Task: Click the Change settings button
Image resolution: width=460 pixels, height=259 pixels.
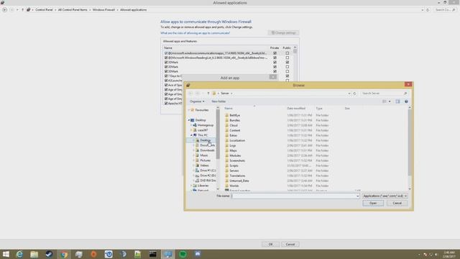Action: 283,33
